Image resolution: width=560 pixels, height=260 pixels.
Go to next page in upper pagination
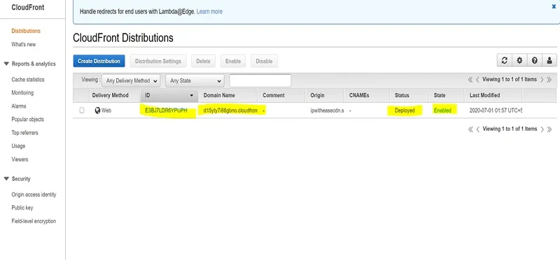[x=542, y=80]
